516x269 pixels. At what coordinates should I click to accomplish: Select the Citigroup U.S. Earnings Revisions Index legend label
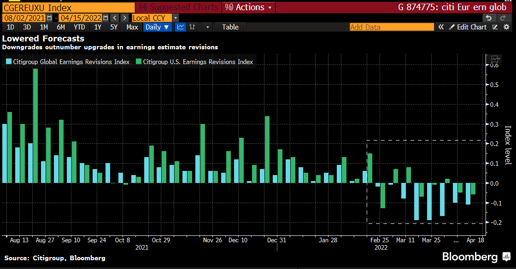point(198,62)
